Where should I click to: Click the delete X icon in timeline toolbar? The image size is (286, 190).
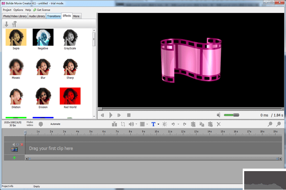click(219, 124)
